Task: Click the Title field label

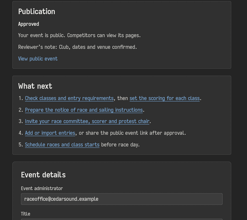Action: (25, 214)
